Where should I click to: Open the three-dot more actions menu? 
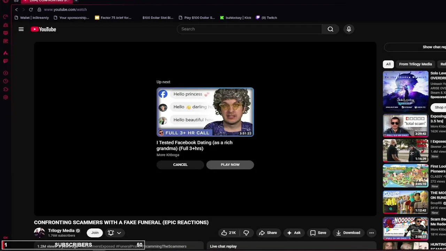[x=371, y=233]
